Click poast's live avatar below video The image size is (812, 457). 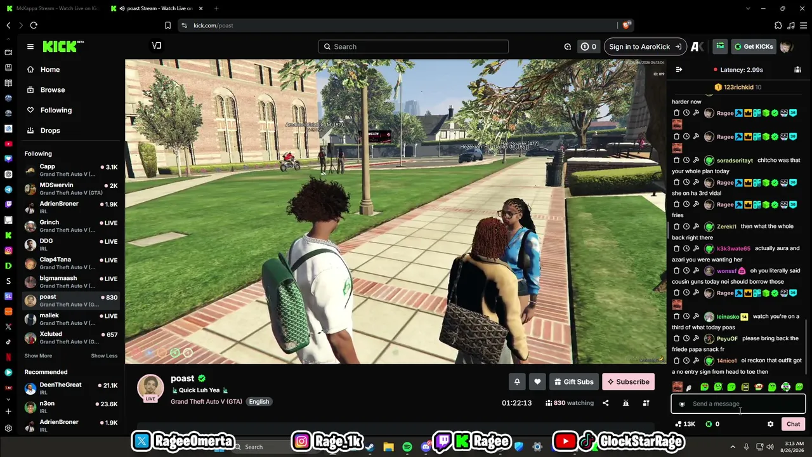click(150, 388)
